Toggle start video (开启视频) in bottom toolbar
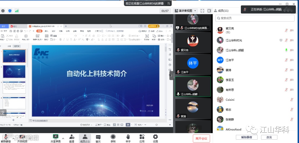Image resolution: width=299 pixels, height=143 pixels. pyautogui.click(x=22, y=138)
